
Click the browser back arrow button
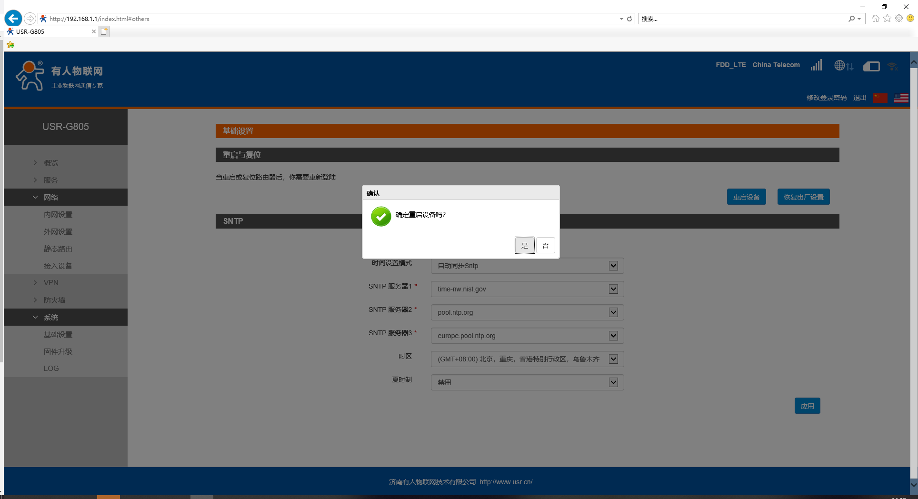[13, 19]
